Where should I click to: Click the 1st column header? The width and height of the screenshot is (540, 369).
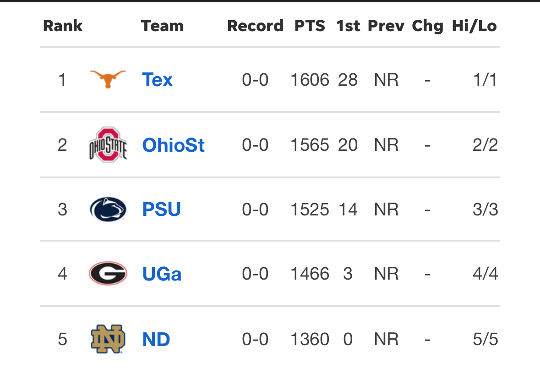tap(348, 26)
